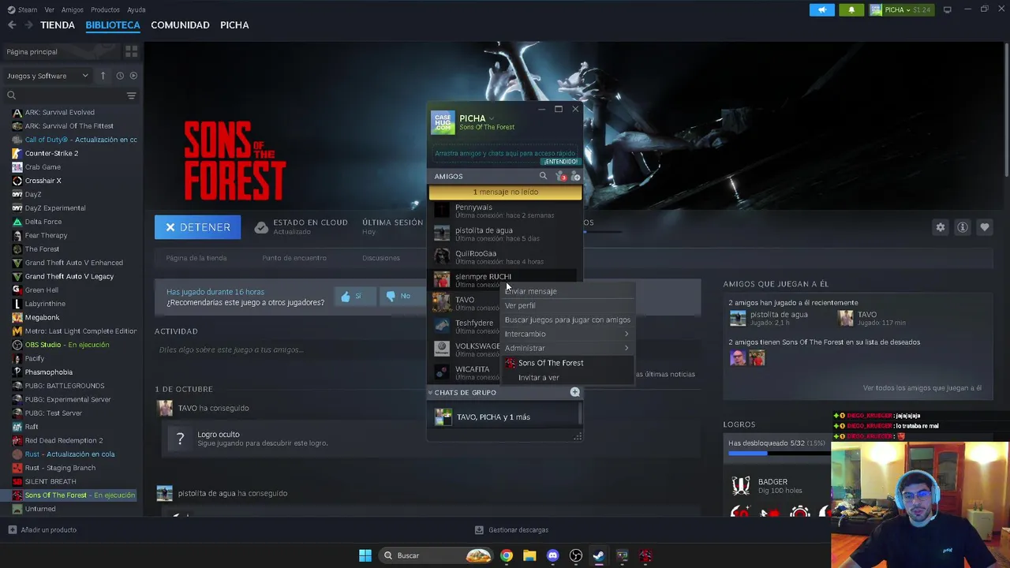Go to the COMUNIDAD section

click(x=180, y=25)
